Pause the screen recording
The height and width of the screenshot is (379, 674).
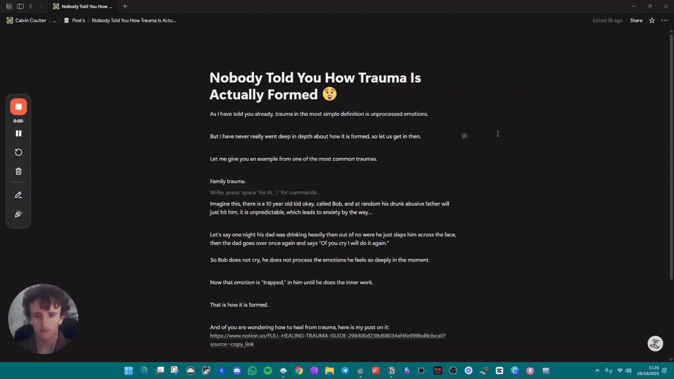pos(18,133)
